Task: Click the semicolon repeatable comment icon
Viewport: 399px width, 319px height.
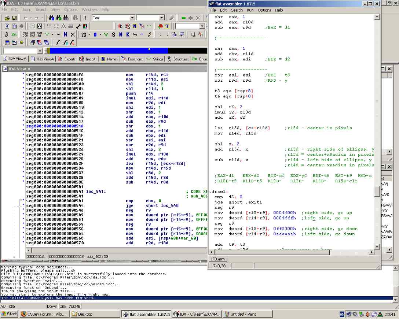Action: tap(168, 34)
